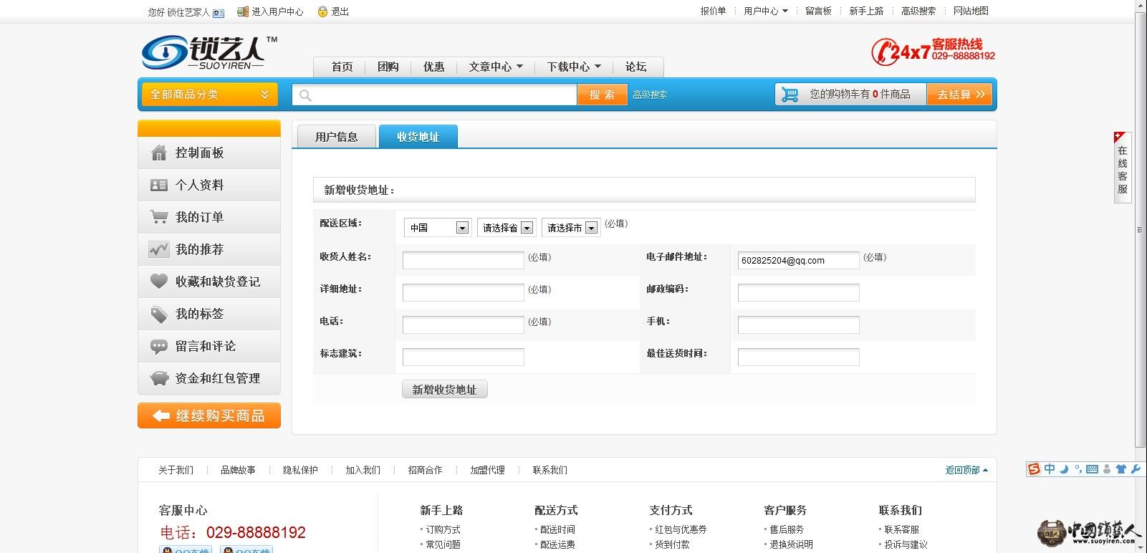Click the 搜索 search button
Viewport: 1147px width, 553px height.
[602, 95]
